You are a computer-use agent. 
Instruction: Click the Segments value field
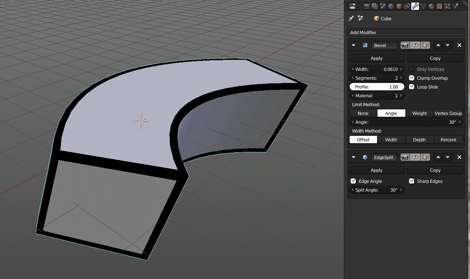coord(377,78)
